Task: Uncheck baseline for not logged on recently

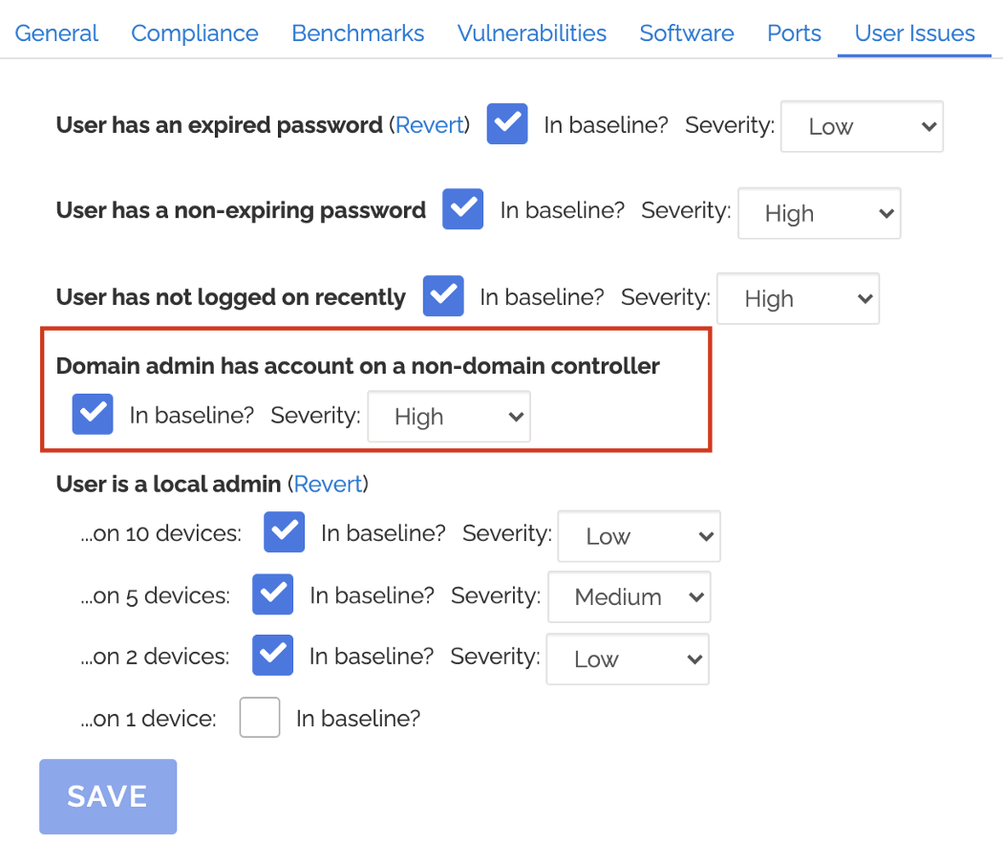Action: pyautogui.click(x=443, y=296)
